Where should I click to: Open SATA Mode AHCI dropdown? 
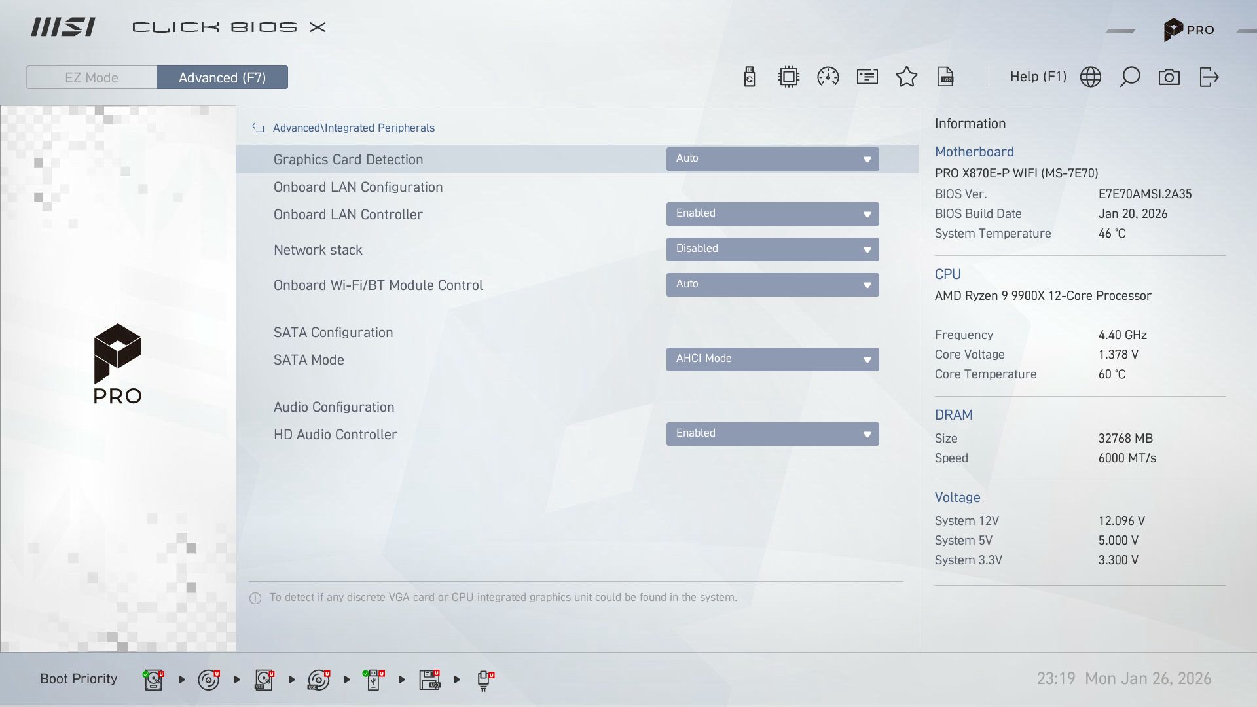click(773, 359)
